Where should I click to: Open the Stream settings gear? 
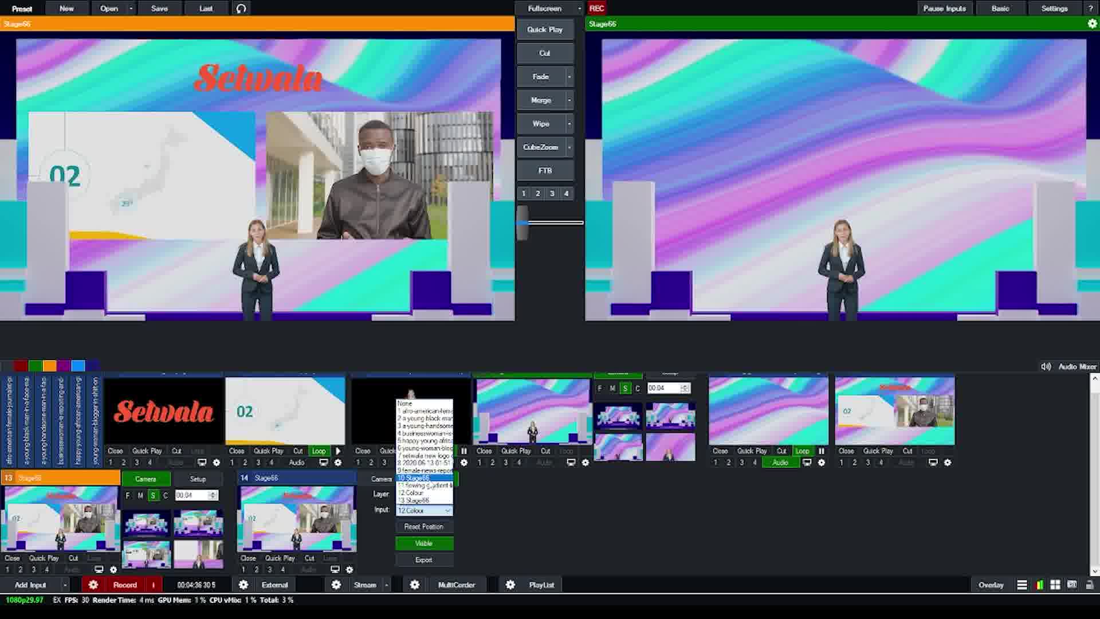point(336,585)
